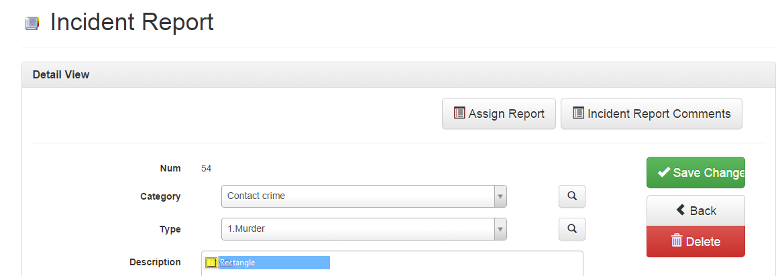Screen dimensions: 780x276
Task: Click the trash can icon on Delete
Action: [677, 240]
